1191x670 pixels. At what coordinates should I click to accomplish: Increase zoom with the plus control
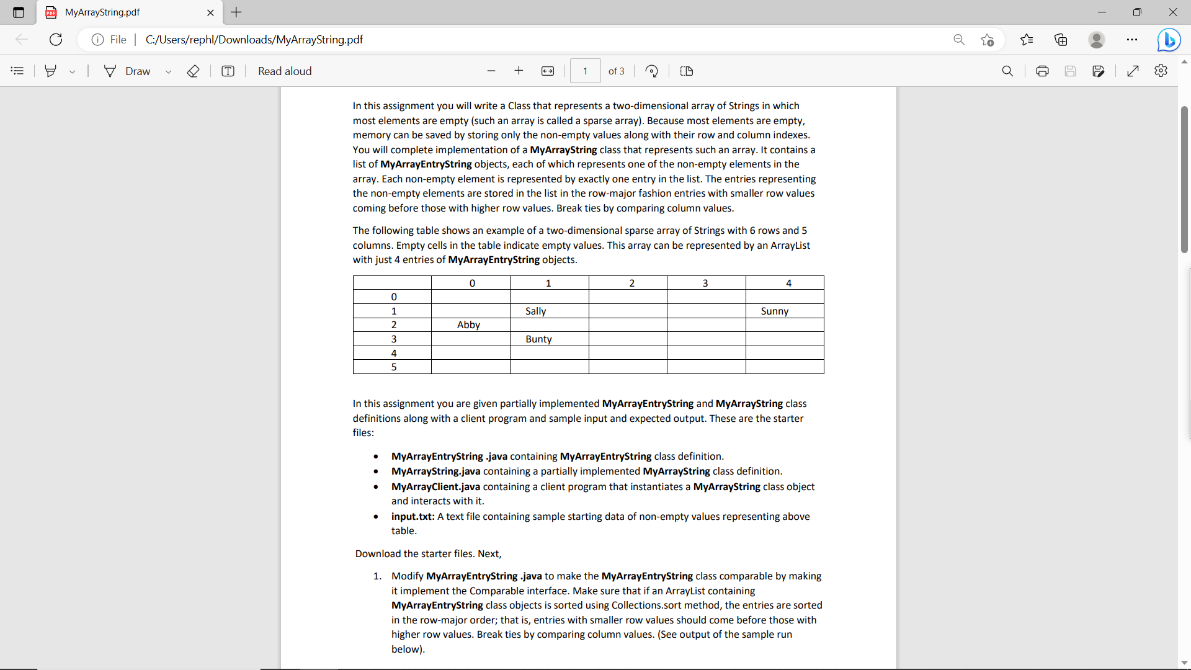pos(519,71)
